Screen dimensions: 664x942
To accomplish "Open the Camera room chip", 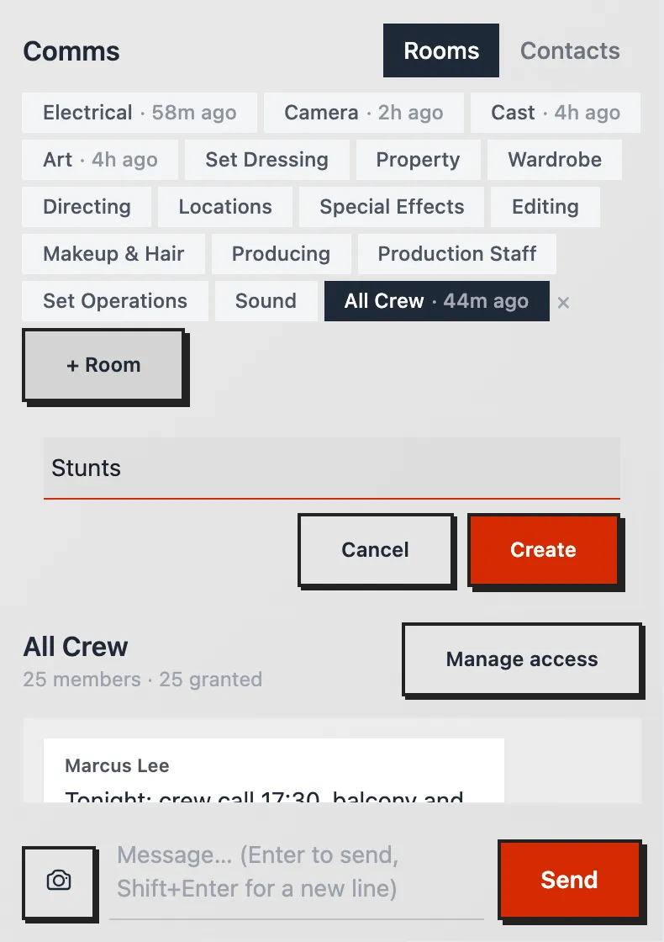I will (364, 113).
